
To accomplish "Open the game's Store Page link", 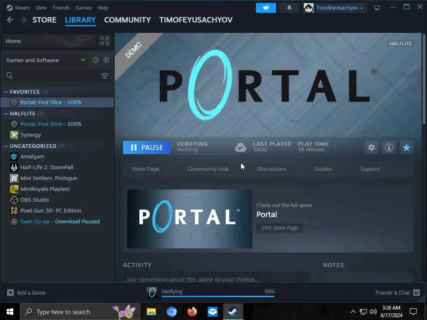I will [146, 169].
